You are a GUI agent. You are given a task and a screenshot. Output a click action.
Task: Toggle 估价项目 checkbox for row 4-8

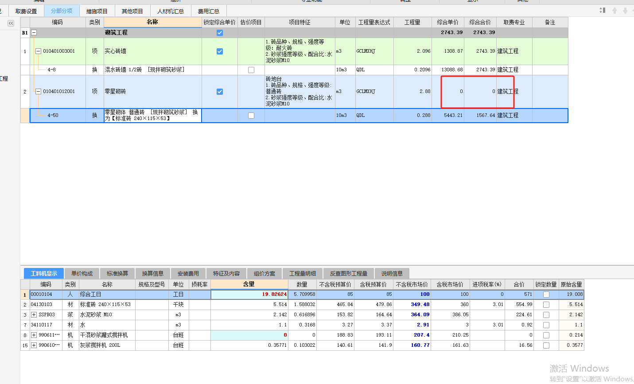[251, 70]
